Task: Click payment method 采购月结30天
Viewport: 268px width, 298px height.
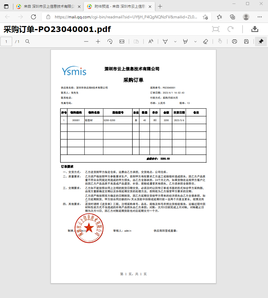Action: 170,98
